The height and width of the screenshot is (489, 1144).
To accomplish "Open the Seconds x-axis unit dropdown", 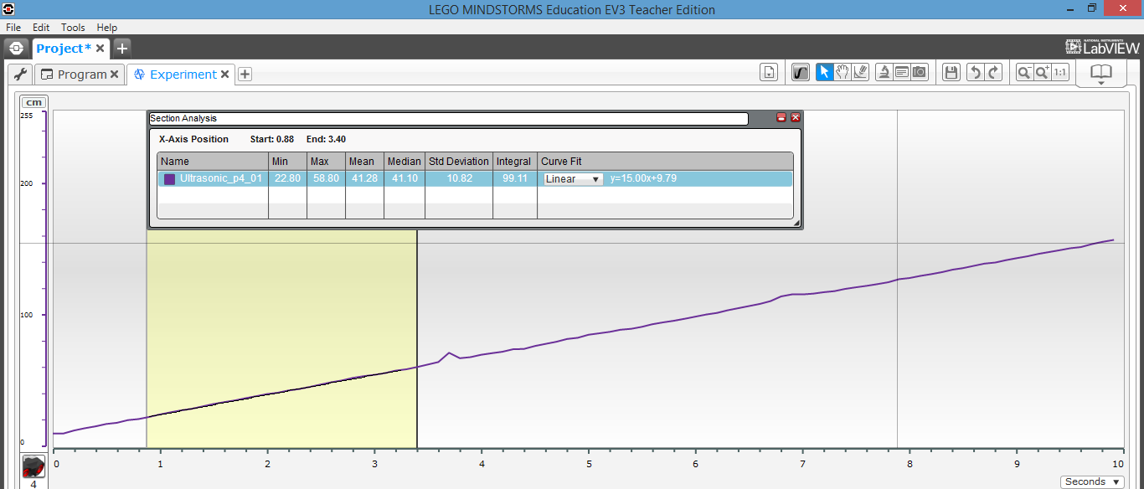I will pos(1092,481).
